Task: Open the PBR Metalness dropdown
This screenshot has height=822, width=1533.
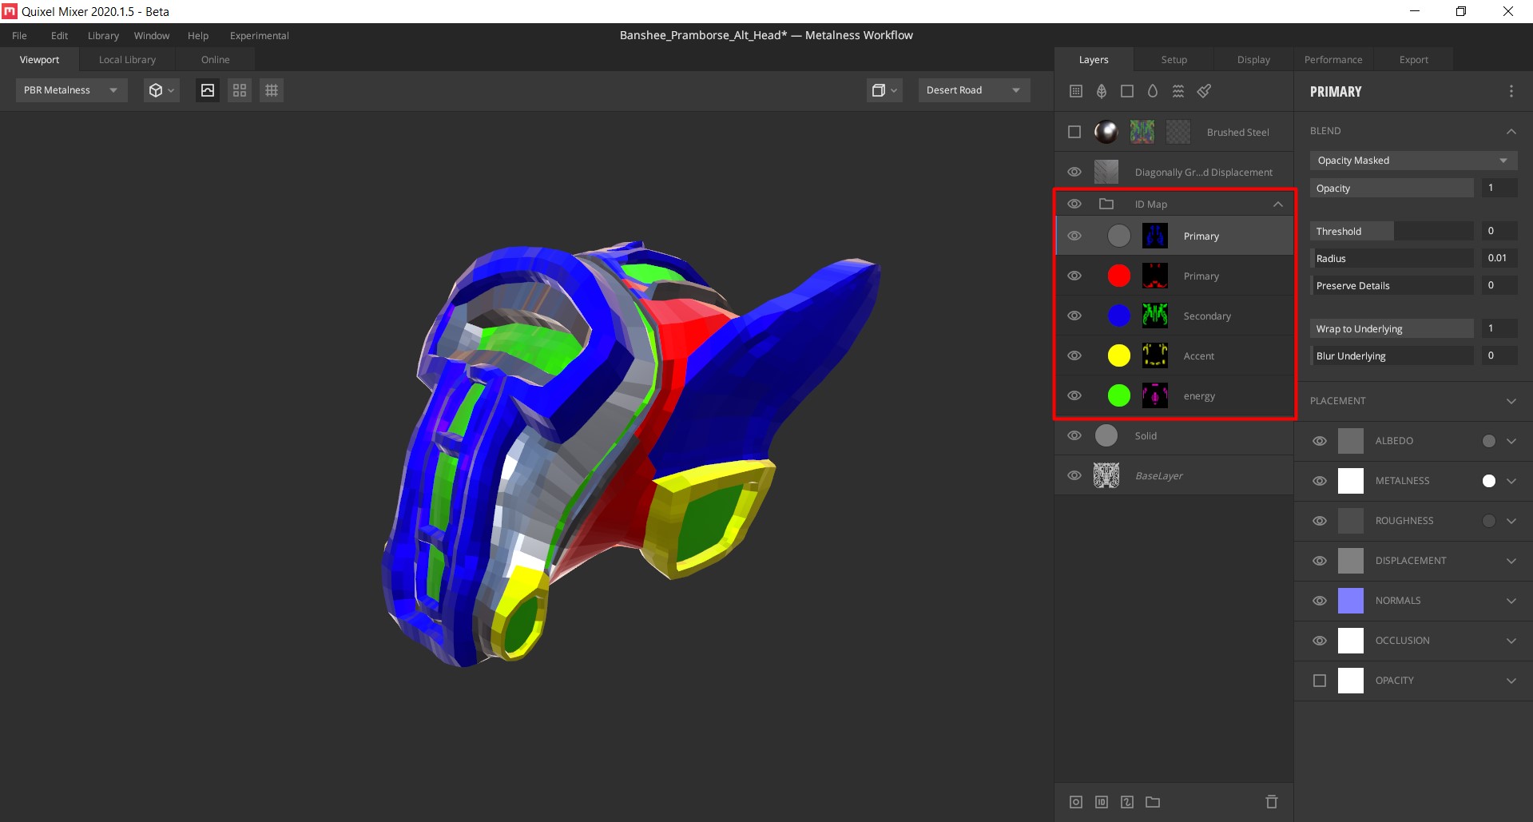Action: pos(71,90)
